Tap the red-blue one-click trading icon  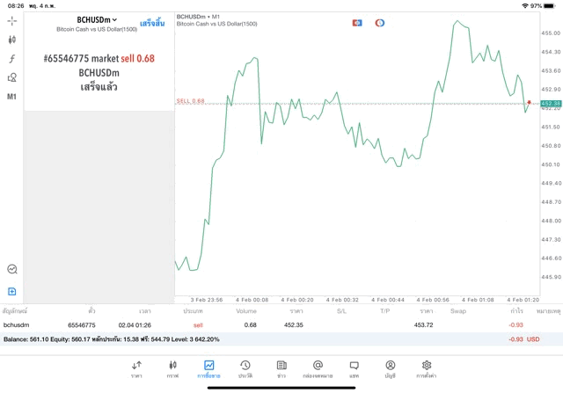point(357,23)
